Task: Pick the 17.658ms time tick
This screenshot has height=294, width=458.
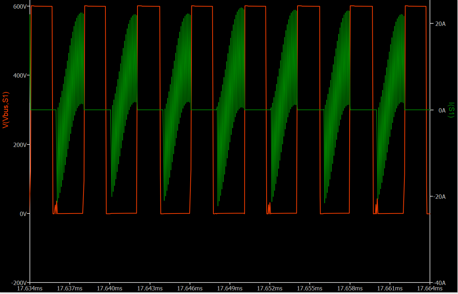Action: (350, 289)
